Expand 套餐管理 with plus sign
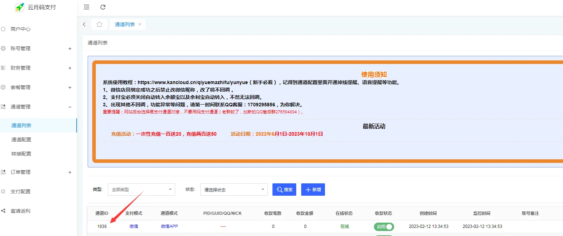Screen dimensions: 563x236 (70, 88)
